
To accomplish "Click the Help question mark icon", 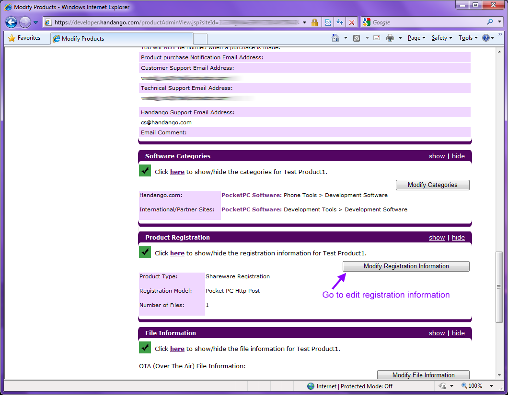I will pos(485,38).
